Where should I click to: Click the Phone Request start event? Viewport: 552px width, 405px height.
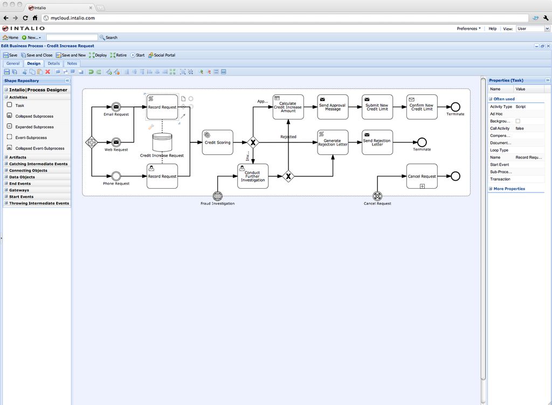(116, 176)
